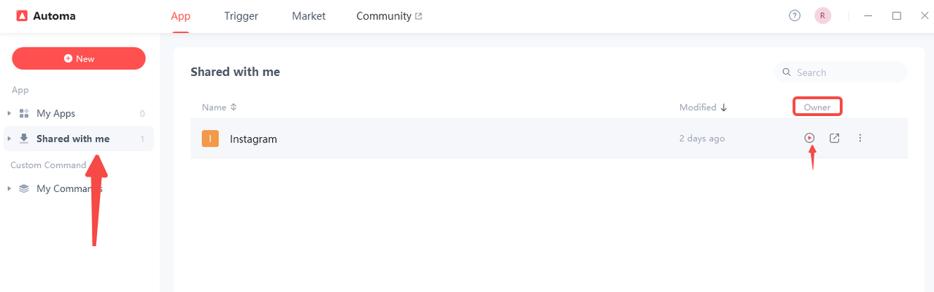
Task: Sort by Name column arrows
Action: [x=233, y=107]
